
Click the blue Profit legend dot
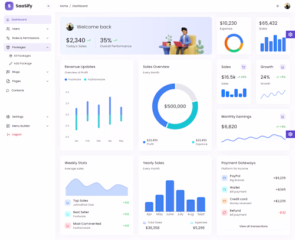pos(144,142)
